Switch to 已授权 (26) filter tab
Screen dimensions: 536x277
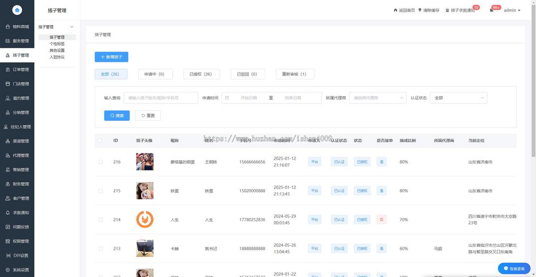click(x=201, y=74)
